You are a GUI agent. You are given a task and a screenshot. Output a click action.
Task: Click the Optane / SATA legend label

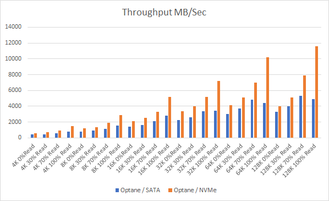coord(140,190)
